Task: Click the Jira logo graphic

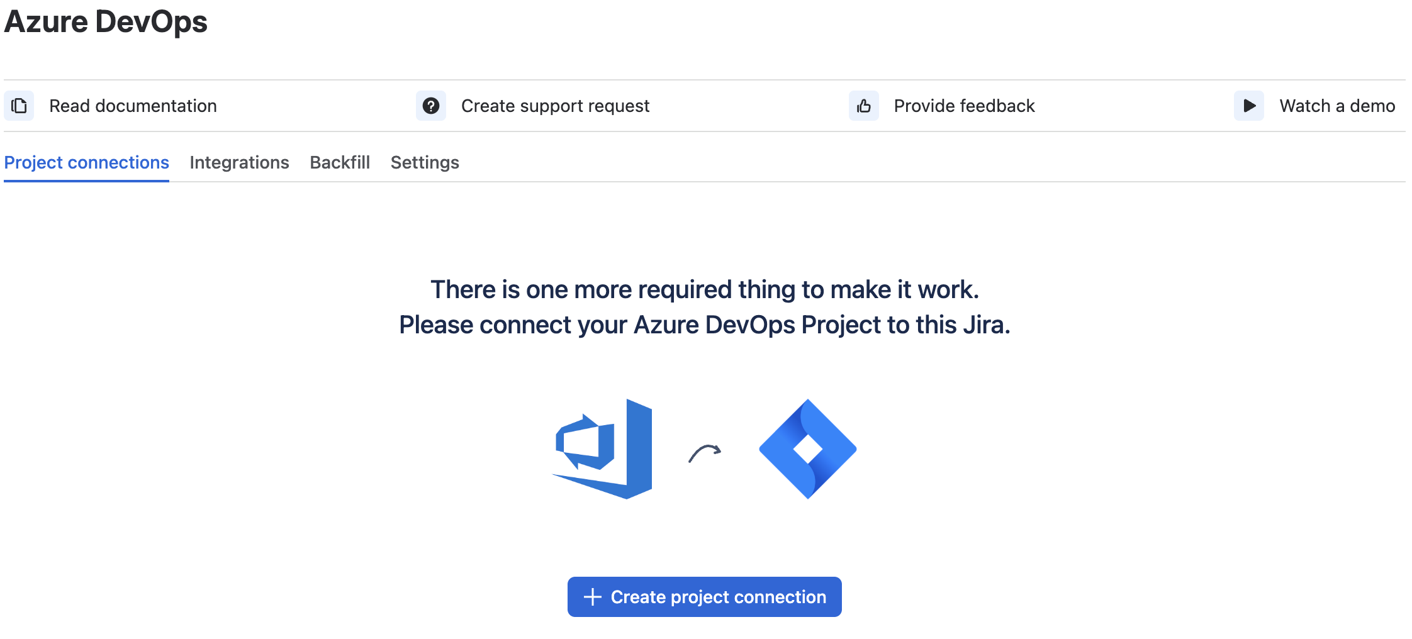Action: tap(808, 449)
